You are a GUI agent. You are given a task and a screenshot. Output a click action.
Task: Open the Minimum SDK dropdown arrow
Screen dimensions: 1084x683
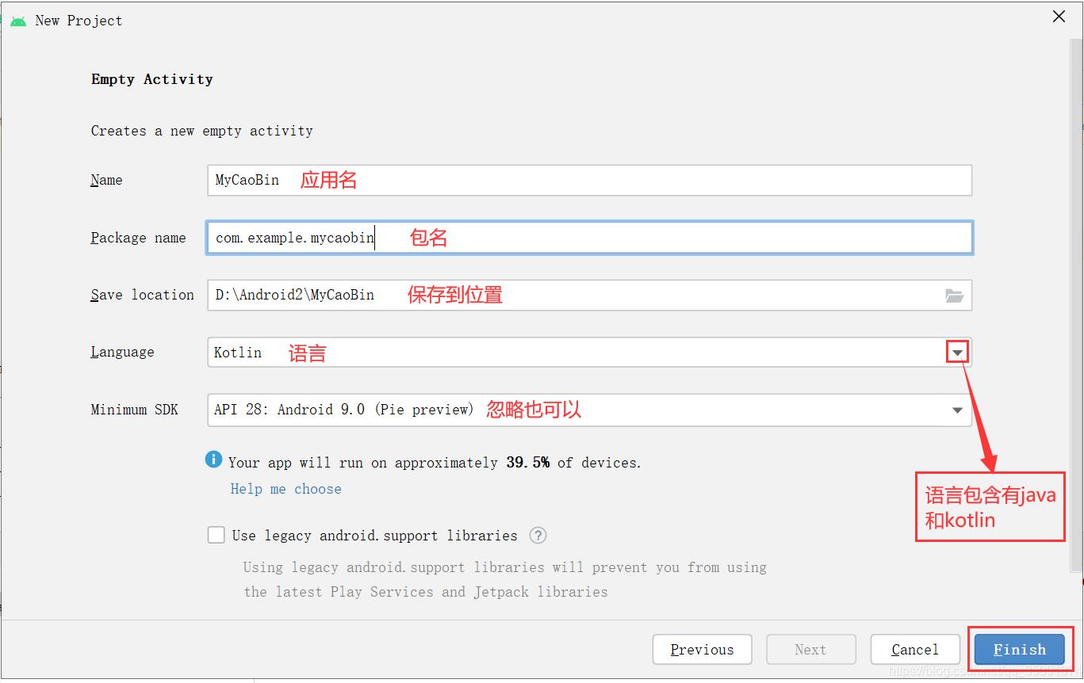click(x=957, y=410)
